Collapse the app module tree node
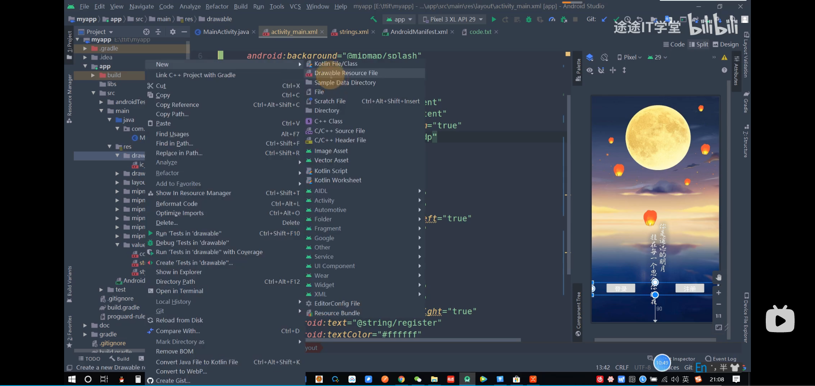815x386 pixels. (85, 66)
